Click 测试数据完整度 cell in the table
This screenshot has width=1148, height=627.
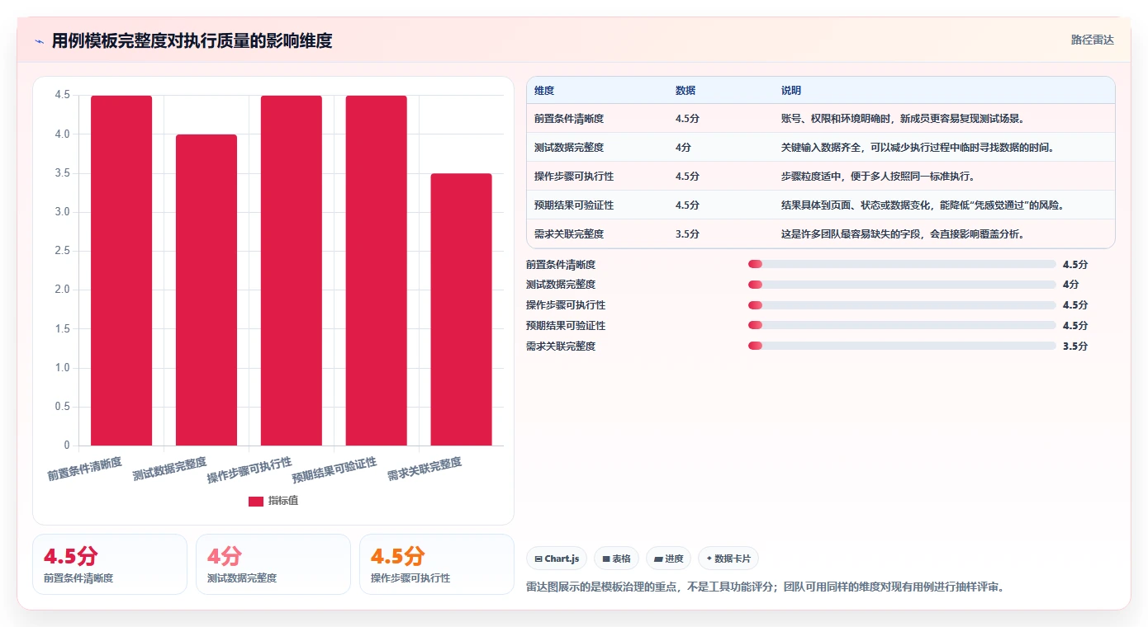click(569, 147)
